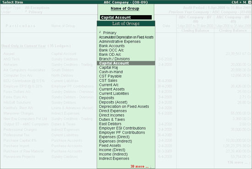Choose the Current Liabilities group

click(x=114, y=93)
